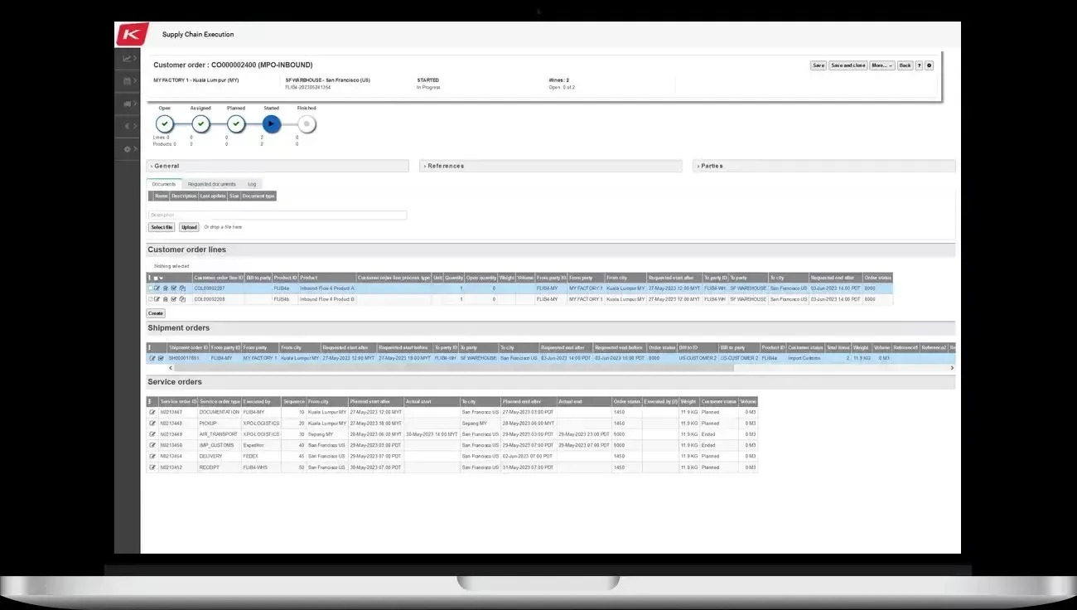This screenshot has height=610, width=1077.
Task: Click check-mark icon on line COL00002207
Action: [x=174, y=288]
